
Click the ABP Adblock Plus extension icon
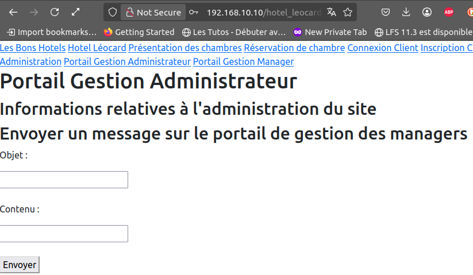(449, 12)
